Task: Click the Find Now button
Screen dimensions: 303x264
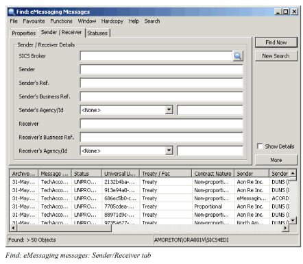Action: click(x=276, y=42)
